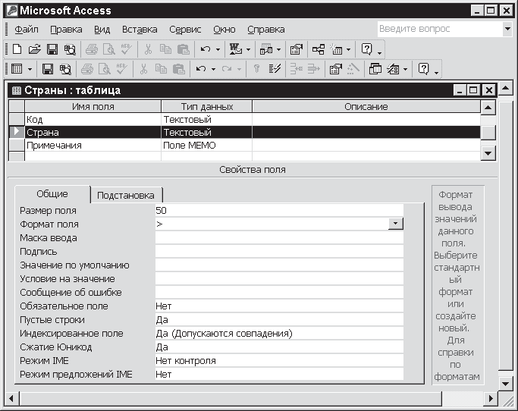Screen dimensions: 518x411
Task: Click the Help question icon in top toolbar
Action: (x=367, y=49)
